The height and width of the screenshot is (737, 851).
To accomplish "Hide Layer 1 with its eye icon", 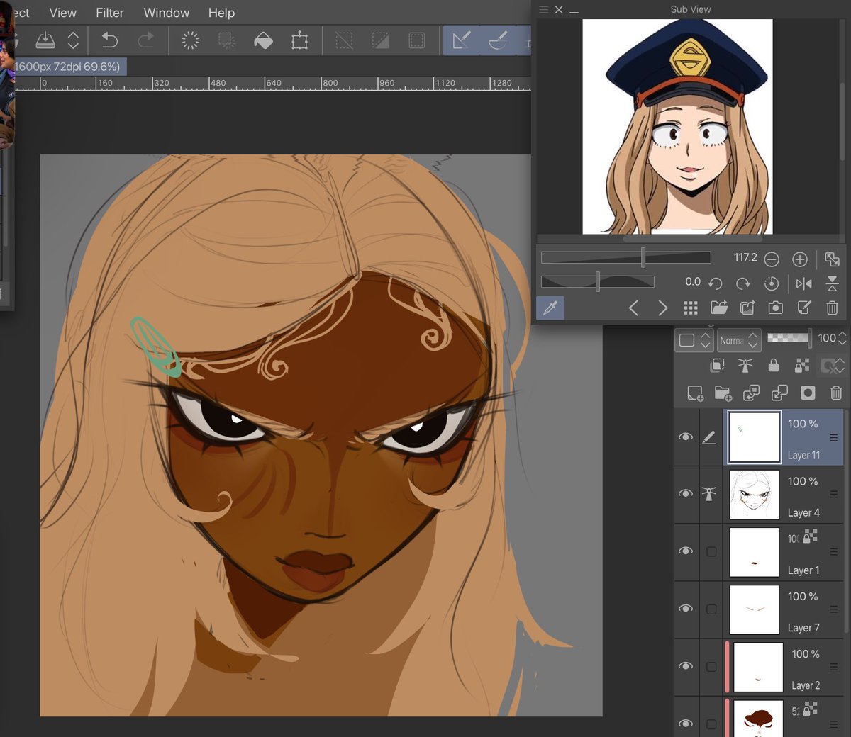I will tap(686, 551).
